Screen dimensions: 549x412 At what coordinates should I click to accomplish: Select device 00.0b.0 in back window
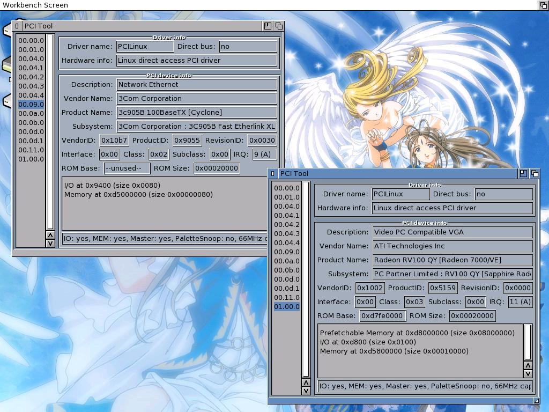coord(31,123)
